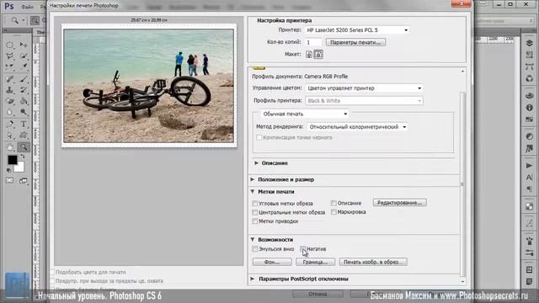Expand Положение и размер section
539x303 pixels.
click(x=253, y=179)
